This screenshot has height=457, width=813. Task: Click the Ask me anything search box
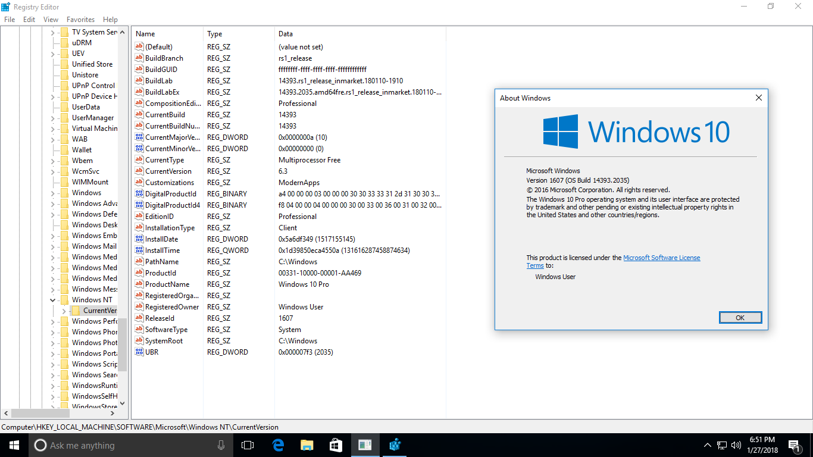click(131, 445)
